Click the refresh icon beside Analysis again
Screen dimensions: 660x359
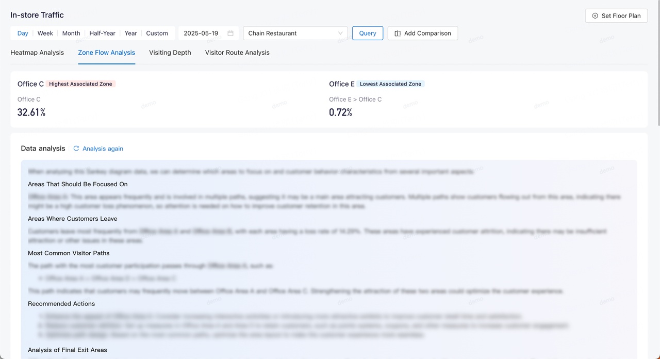76,149
